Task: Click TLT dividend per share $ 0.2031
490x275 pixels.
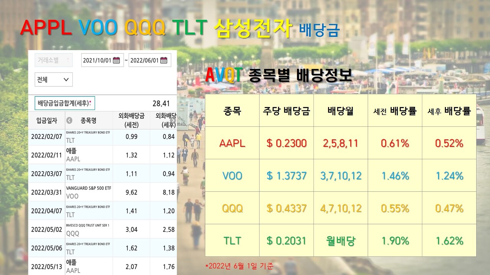Action: 286,241
